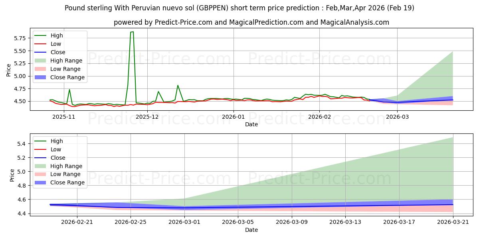Click the bottom chart's Date axis label

point(251,230)
